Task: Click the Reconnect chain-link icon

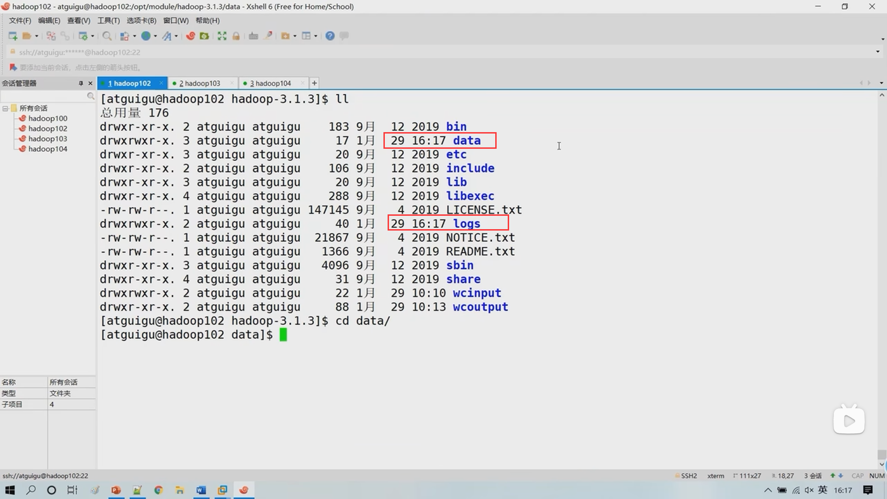Action: pos(65,36)
